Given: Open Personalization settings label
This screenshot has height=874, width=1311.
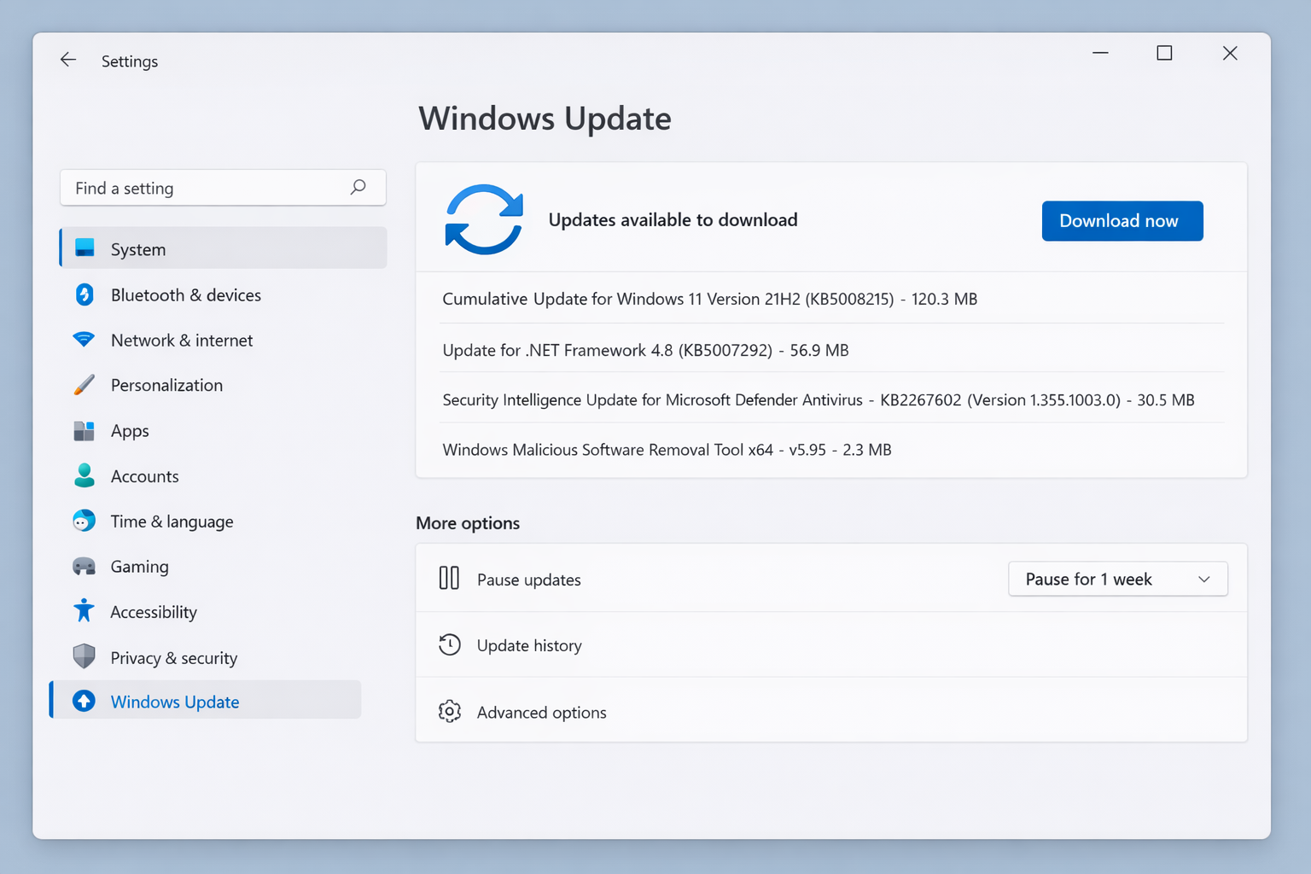Looking at the screenshot, I should (x=166, y=385).
